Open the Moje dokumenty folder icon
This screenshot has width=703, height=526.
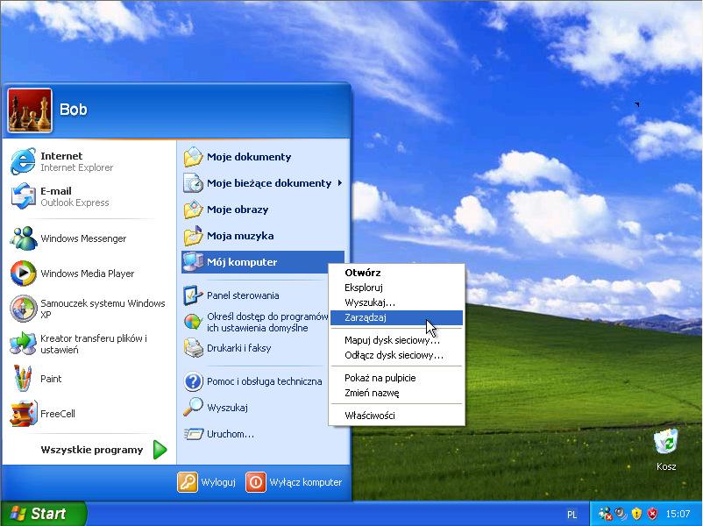[x=193, y=157]
